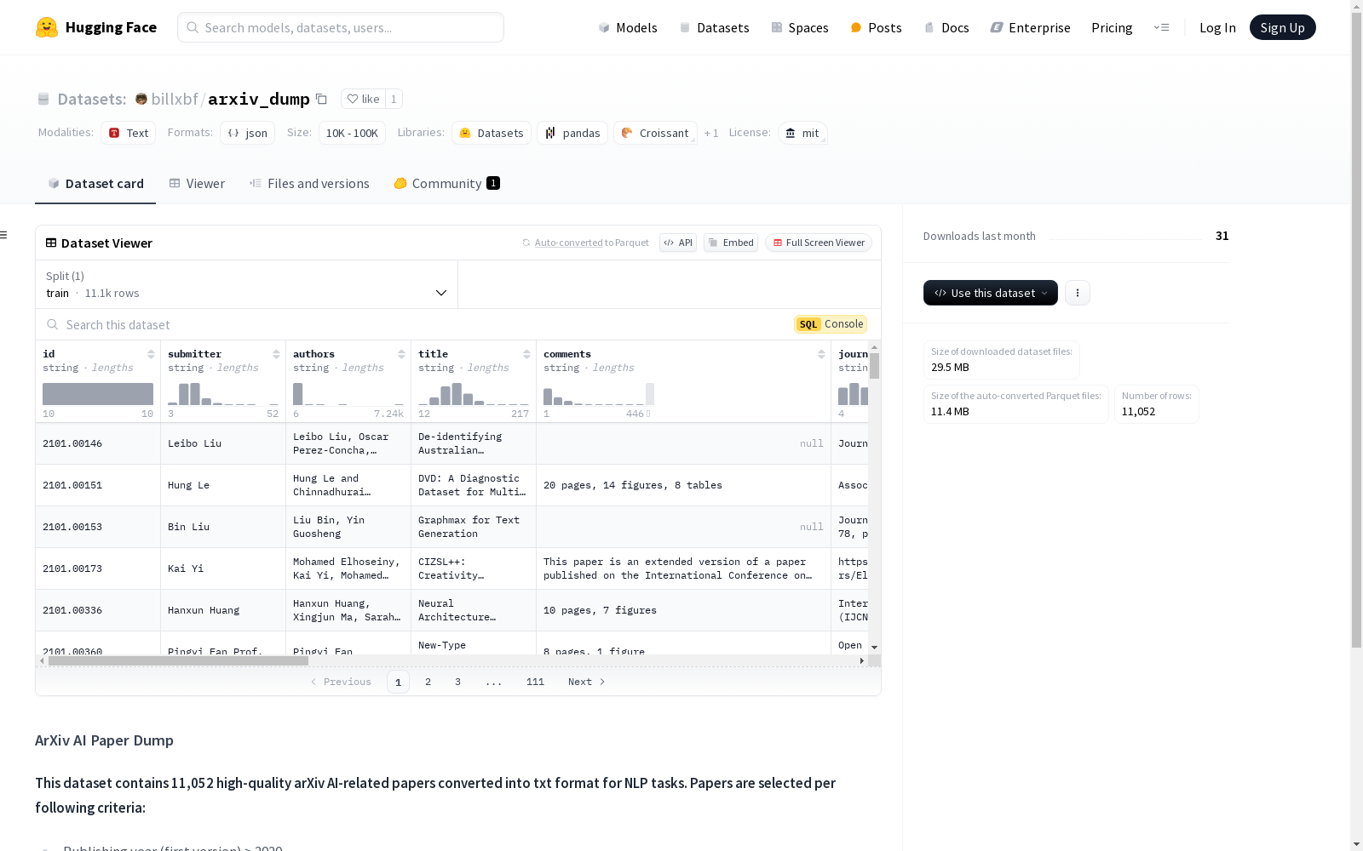Go to page 2 of the dataset

[428, 682]
